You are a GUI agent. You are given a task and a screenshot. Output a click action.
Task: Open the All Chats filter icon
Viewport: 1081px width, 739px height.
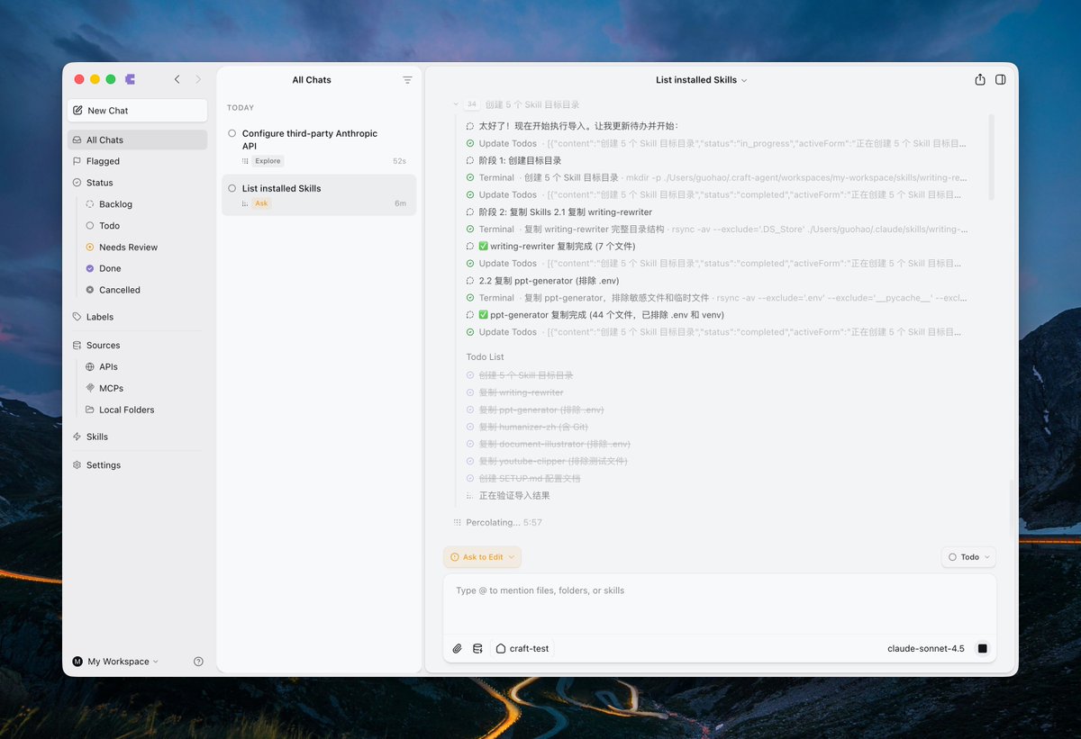point(407,80)
